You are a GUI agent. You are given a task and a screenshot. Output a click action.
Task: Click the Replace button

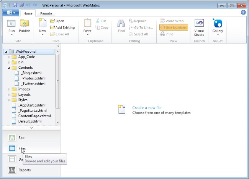tap(138, 21)
